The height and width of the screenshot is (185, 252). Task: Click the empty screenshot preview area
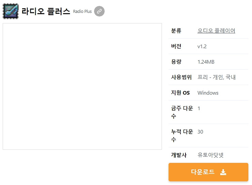[82, 86]
